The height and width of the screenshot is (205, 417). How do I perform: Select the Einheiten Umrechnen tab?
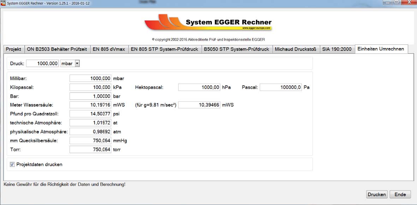point(381,49)
